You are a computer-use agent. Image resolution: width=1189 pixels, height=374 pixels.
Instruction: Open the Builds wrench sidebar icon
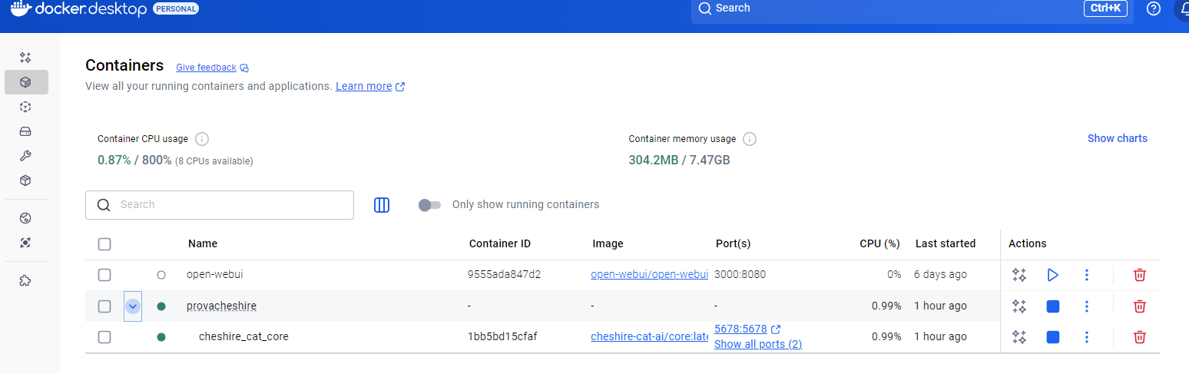click(x=25, y=156)
